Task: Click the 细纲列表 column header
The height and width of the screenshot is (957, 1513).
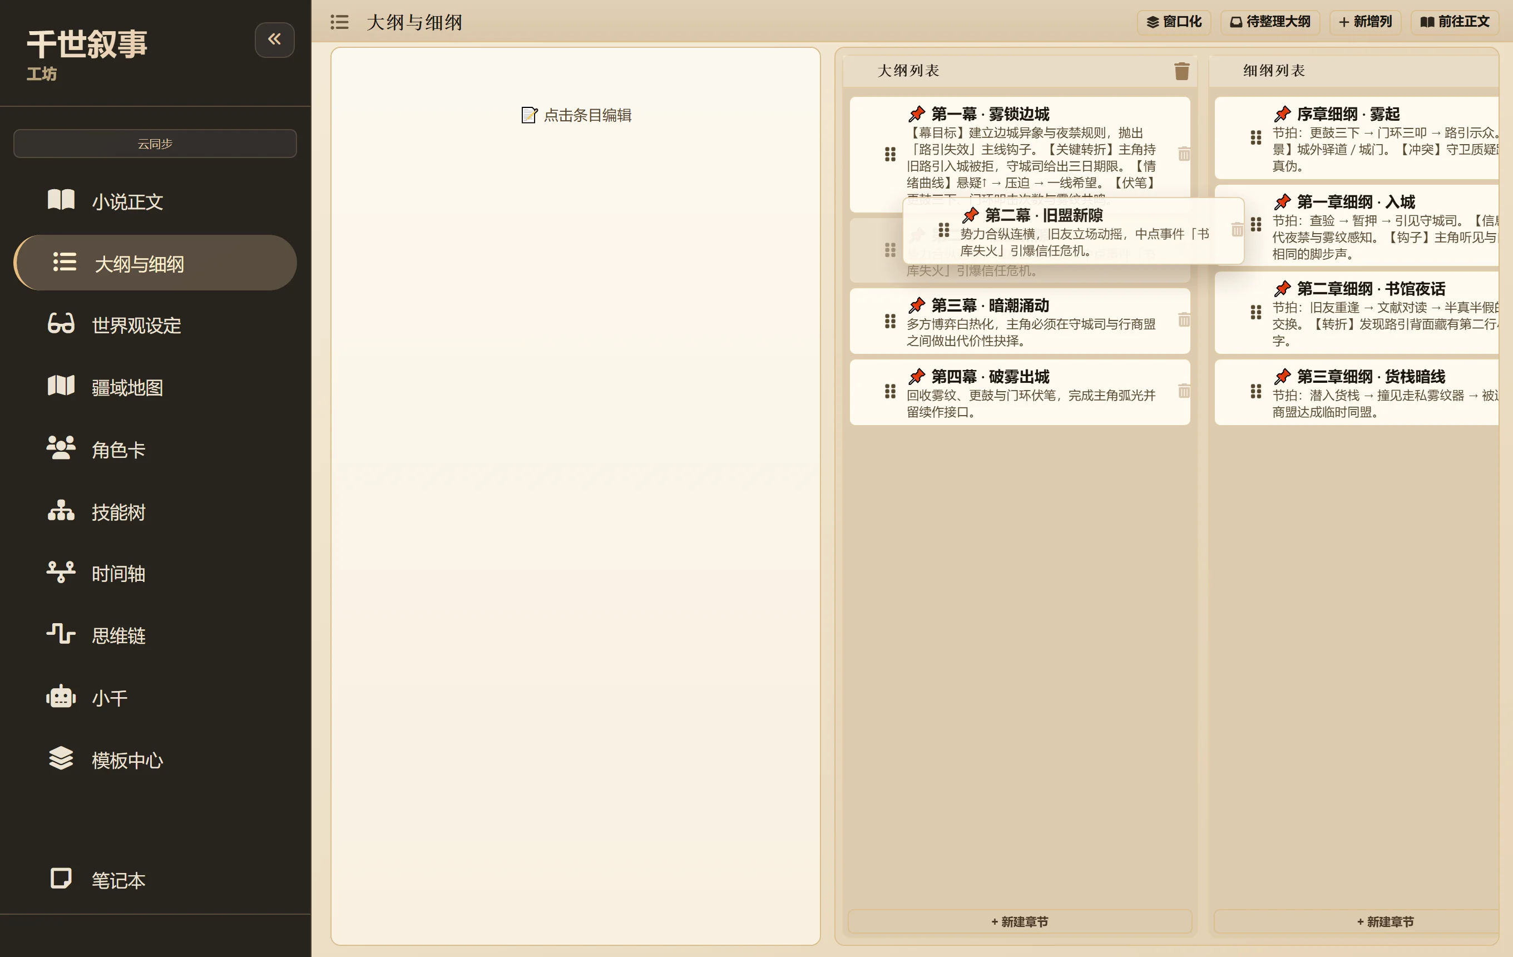Action: [1274, 70]
